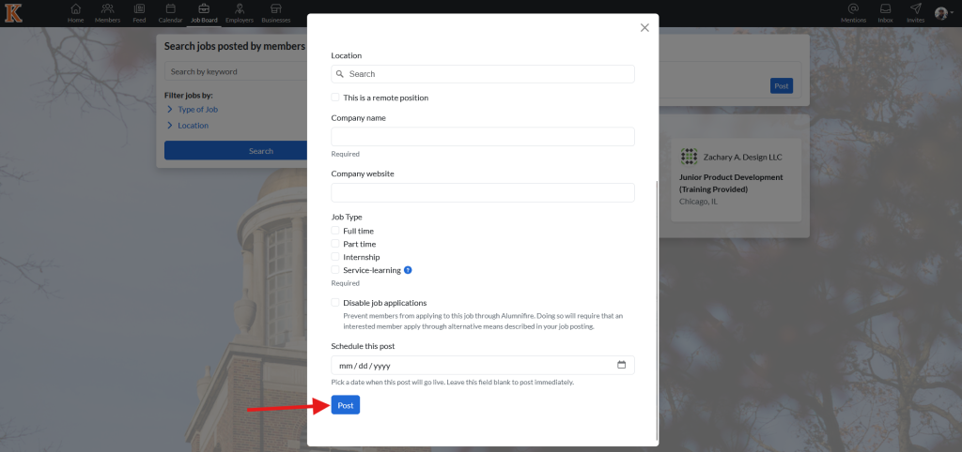Viewport: 962px width, 452px height.
Task: Check This is a remote position
Action: point(335,98)
